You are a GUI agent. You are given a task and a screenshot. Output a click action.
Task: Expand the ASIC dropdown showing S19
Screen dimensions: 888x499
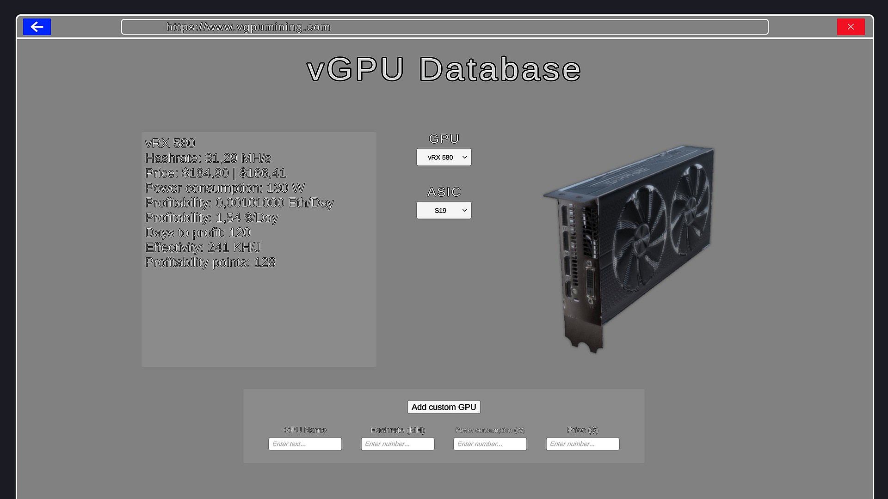(444, 210)
